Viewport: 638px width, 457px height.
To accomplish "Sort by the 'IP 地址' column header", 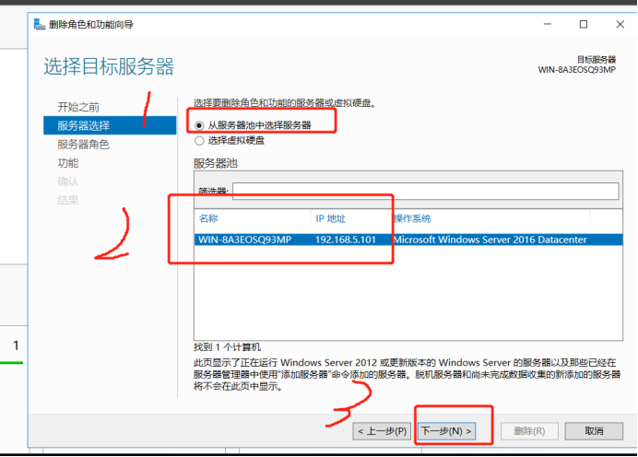I will pos(330,218).
